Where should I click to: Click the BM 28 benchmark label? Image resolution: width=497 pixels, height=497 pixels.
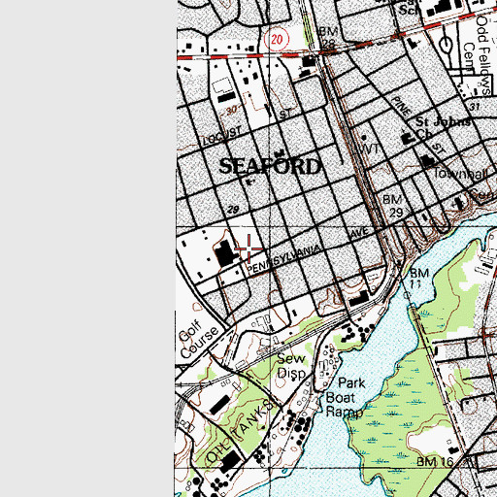328,38
